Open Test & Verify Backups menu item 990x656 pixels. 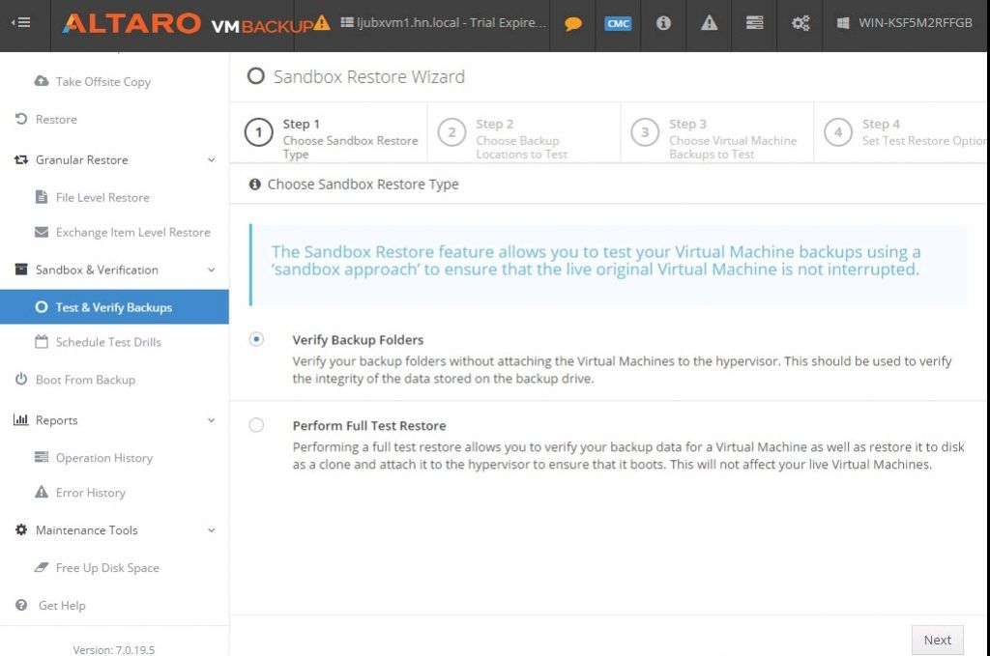pos(114,307)
